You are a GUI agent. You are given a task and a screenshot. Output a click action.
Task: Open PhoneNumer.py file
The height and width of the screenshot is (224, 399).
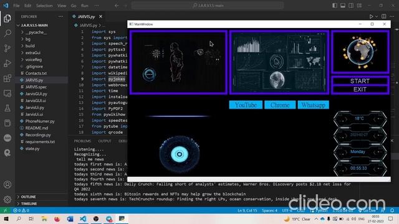[40, 121]
